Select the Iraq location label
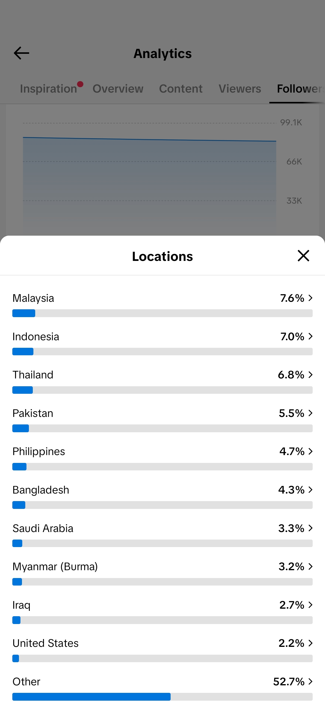Image resolution: width=325 pixels, height=719 pixels. coord(21,605)
